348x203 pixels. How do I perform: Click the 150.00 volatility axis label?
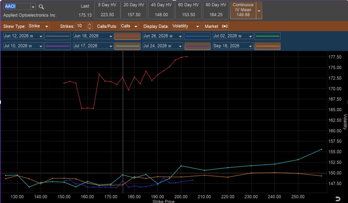tap(335, 173)
